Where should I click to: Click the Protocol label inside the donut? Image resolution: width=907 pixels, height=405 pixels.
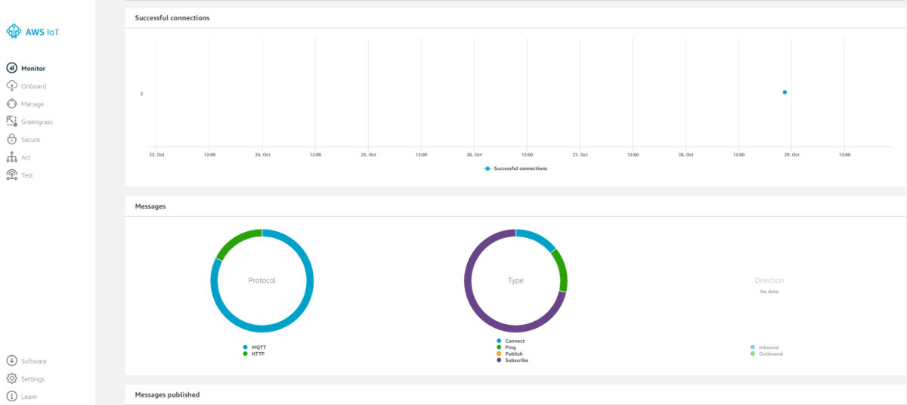[x=262, y=280]
